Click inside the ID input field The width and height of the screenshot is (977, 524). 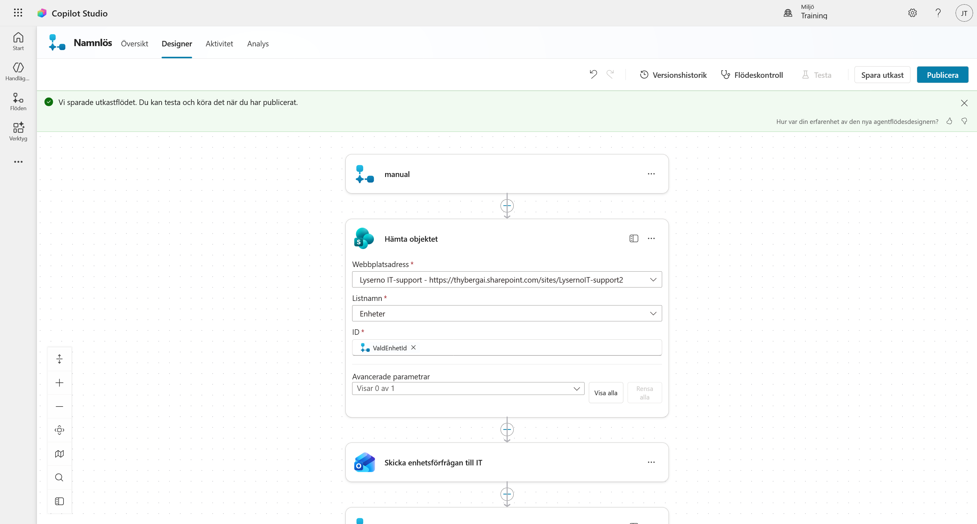(507, 347)
